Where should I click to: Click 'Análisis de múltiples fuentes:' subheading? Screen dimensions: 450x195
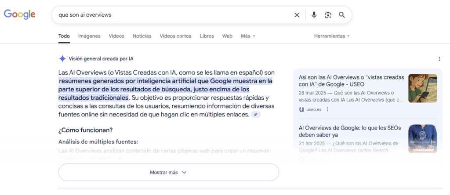(x=98, y=142)
